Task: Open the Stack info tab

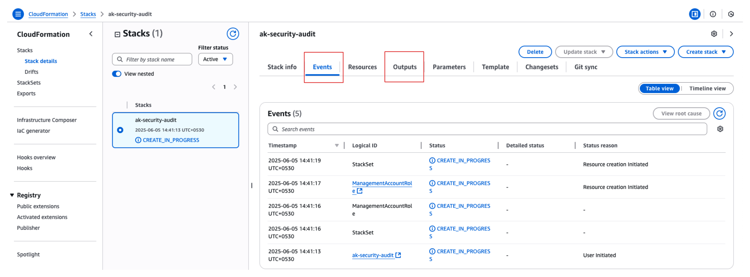Action: (282, 67)
